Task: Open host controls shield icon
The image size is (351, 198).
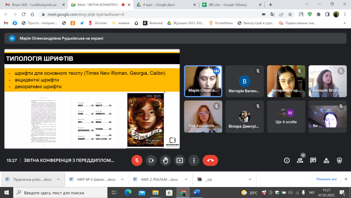Action: [x=339, y=160]
